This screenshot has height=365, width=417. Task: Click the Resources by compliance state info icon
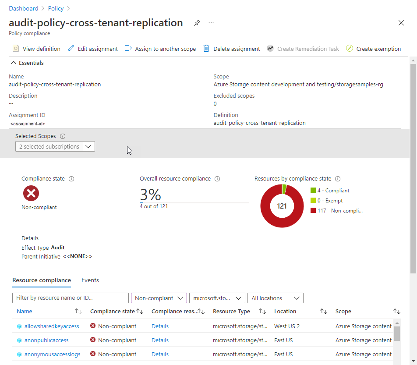point(337,179)
